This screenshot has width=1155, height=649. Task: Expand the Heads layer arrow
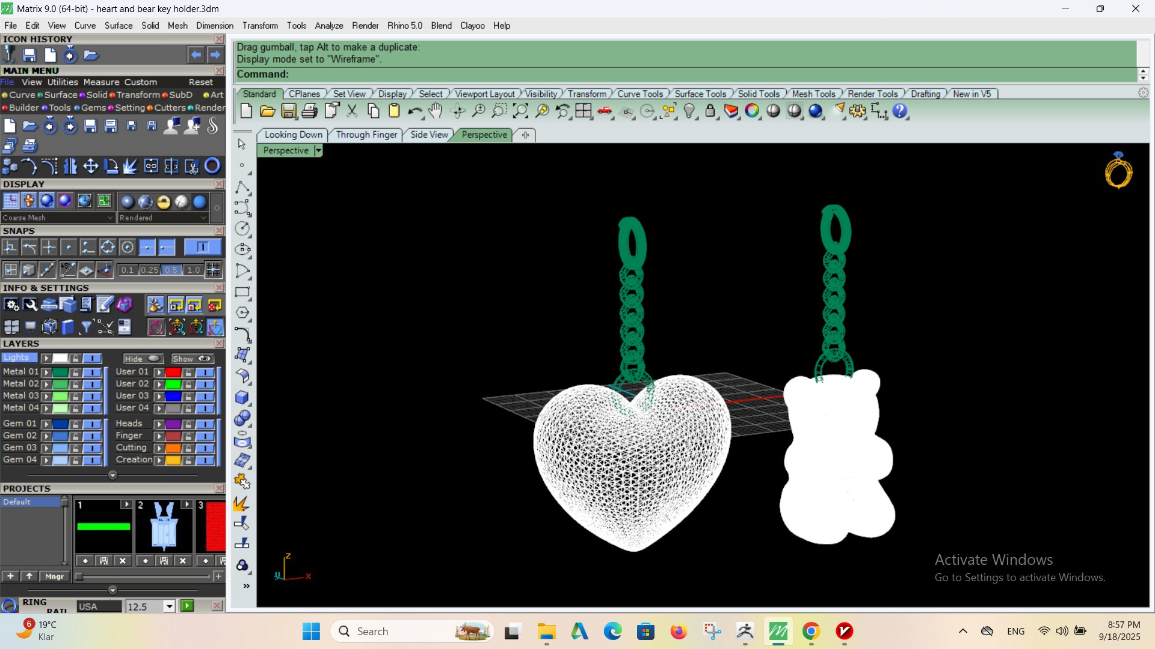(159, 424)
